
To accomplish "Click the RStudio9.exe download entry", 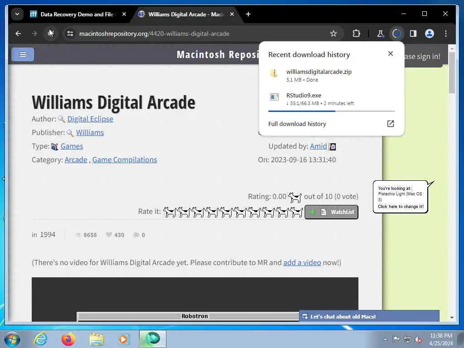I will pos(331,99).
